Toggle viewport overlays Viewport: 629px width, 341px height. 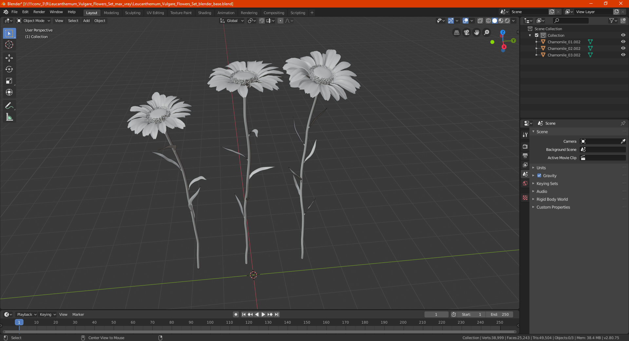point(465,21)
